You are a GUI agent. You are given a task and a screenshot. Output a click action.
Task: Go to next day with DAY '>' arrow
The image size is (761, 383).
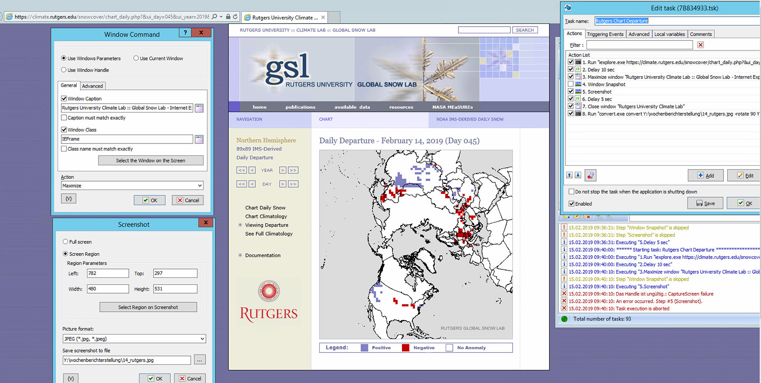(283, 184)
